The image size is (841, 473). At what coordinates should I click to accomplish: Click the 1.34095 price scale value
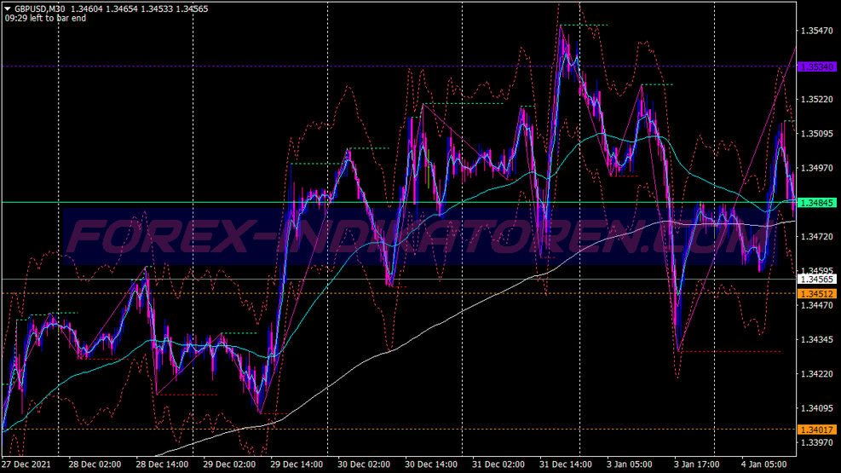tap(817, 408)
